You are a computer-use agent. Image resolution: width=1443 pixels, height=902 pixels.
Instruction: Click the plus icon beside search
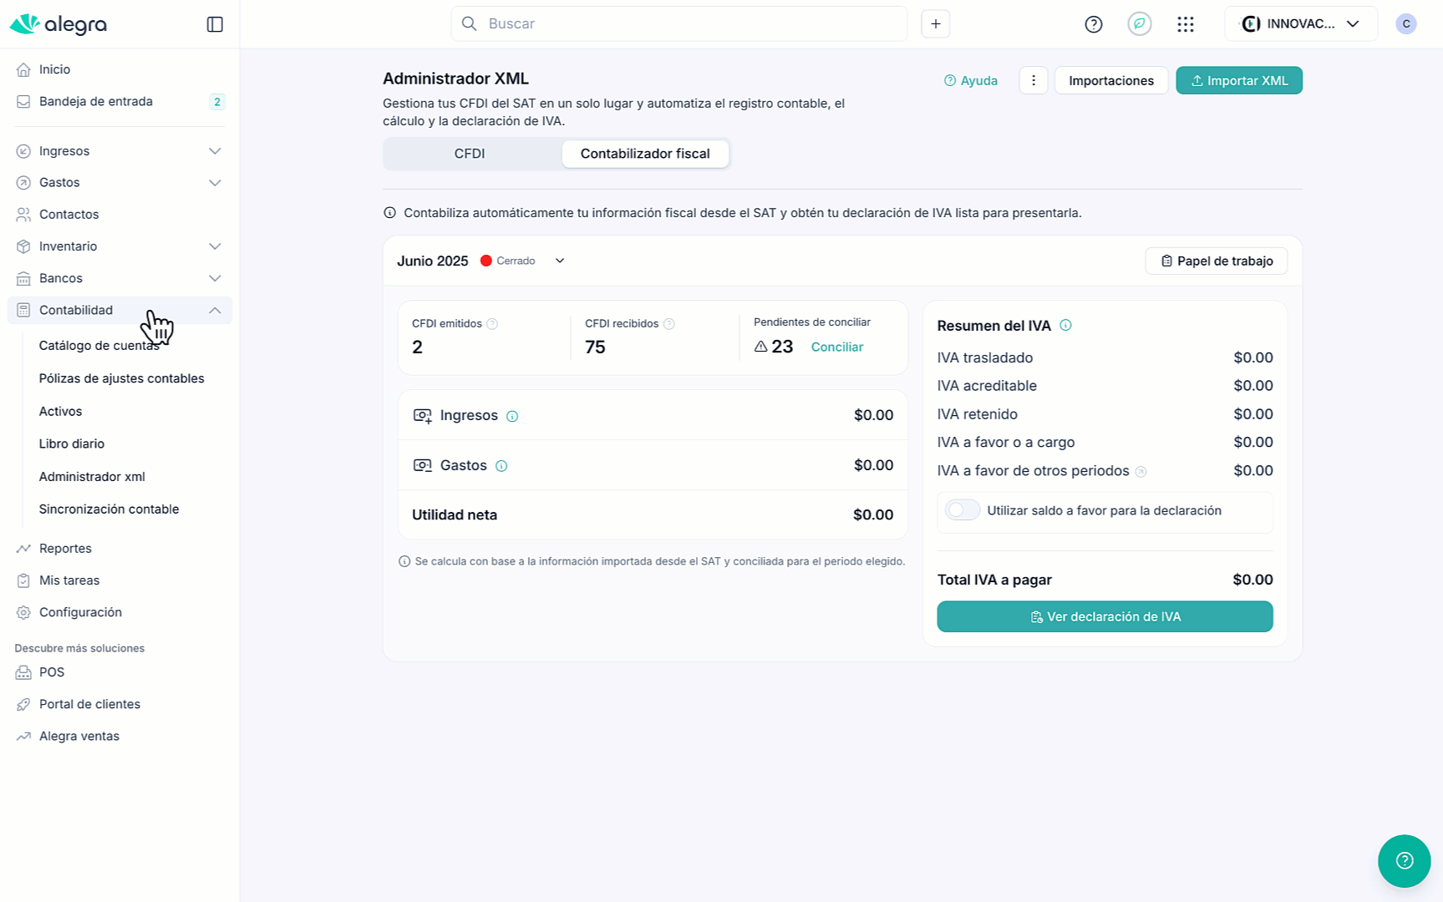(935, 24)
